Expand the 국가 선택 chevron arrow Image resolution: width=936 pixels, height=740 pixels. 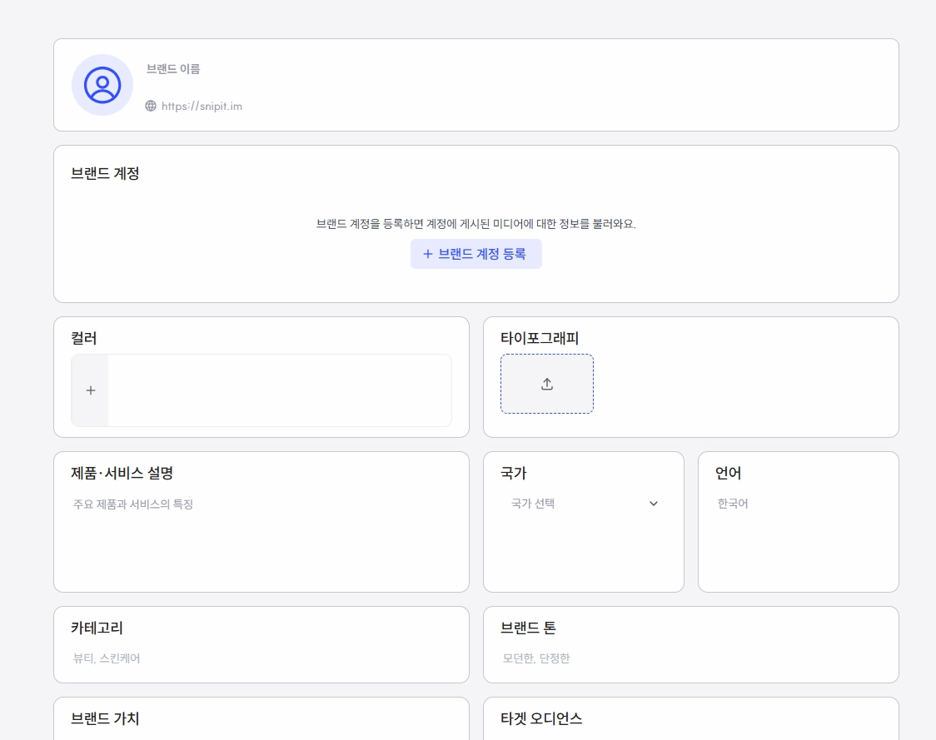click(x=654, y=504)
